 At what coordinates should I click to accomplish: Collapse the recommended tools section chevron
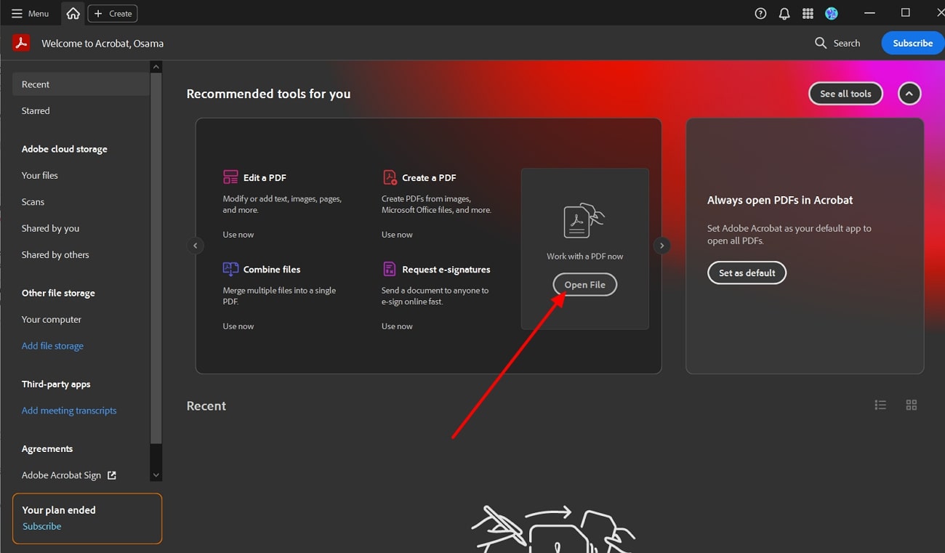point(909,94)
